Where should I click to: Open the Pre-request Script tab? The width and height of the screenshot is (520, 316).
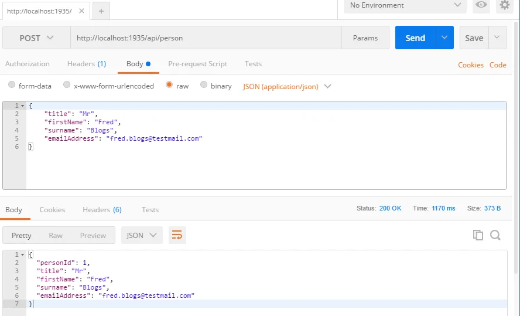coord(197,64)
